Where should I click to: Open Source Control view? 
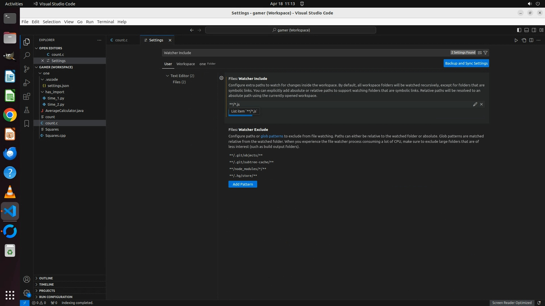pos(27,69)
